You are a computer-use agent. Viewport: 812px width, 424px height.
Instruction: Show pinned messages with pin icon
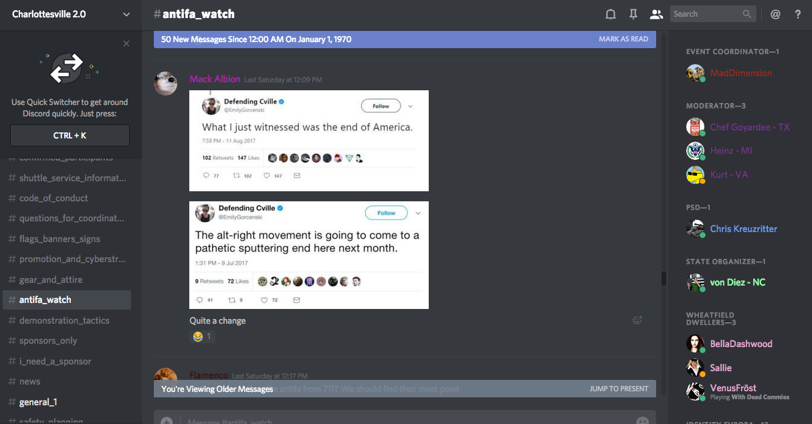pos(633,14)
